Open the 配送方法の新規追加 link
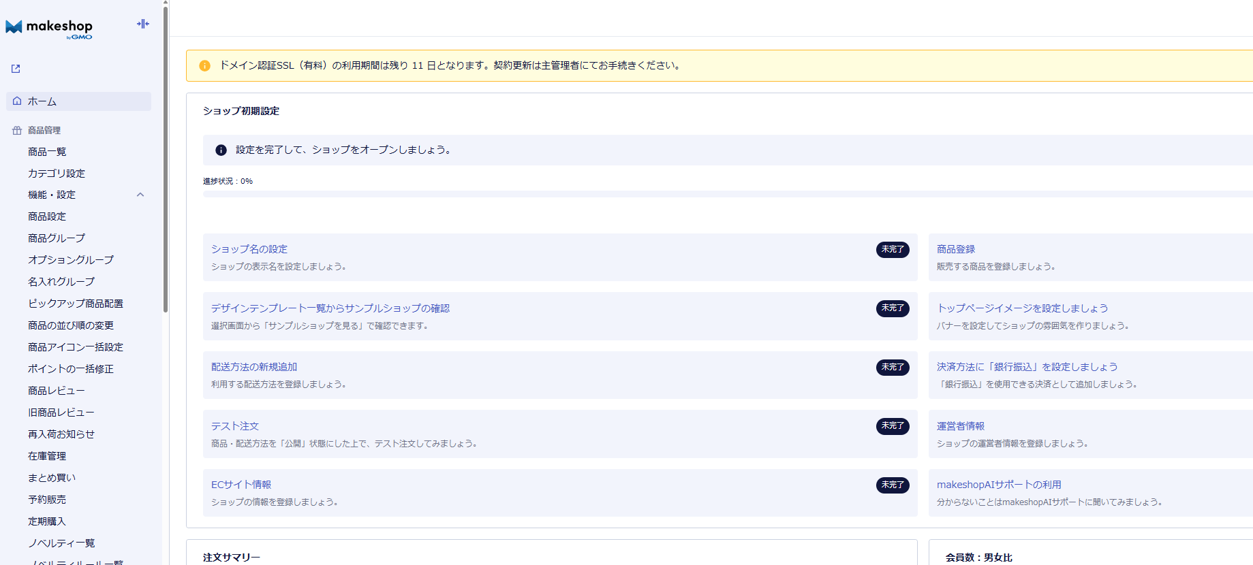Viewport: 1253px width, 565px height. coord(254,367)
